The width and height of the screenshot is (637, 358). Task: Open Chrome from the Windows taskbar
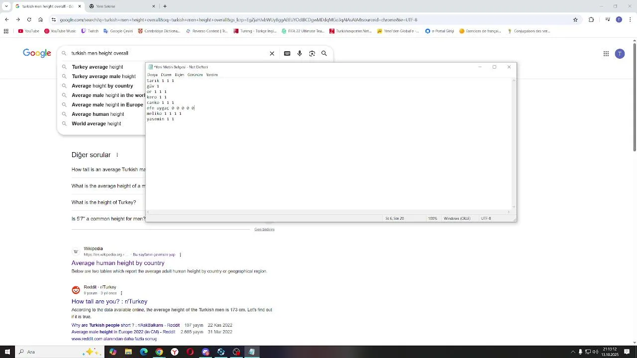(159, 352)
